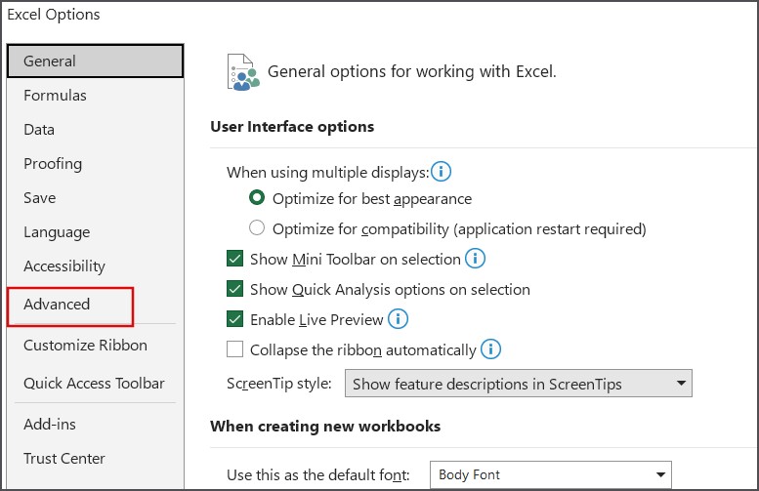Switch to the Formulas category
The image size is (759, 491).
pos(55,96)
